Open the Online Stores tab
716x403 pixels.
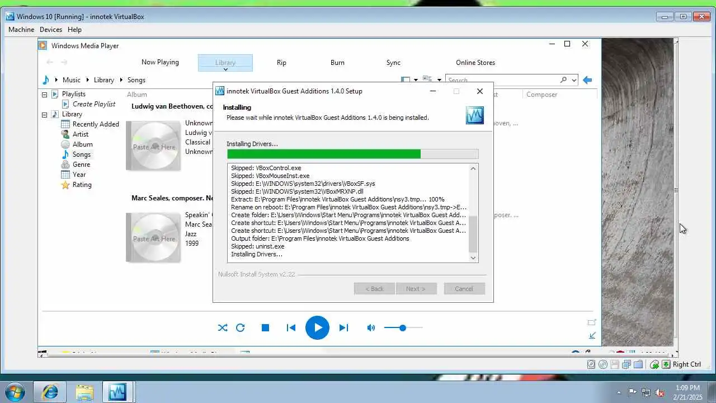(x=475, y=63)
